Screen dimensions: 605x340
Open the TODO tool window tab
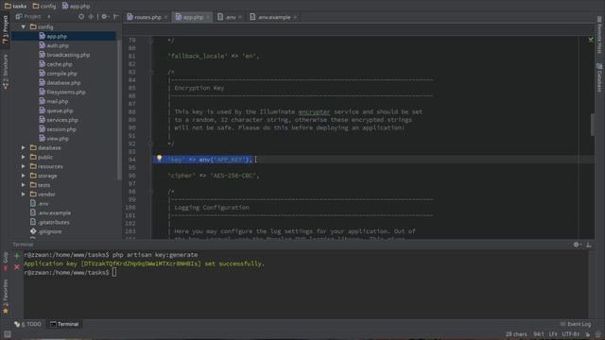click(x=27, y=324)
